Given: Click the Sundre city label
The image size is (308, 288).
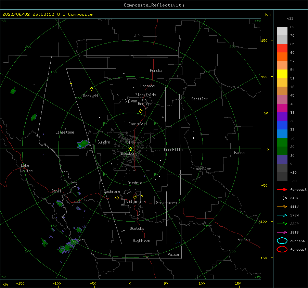Looking at the screenshot, I should click(x=104, y=142).
